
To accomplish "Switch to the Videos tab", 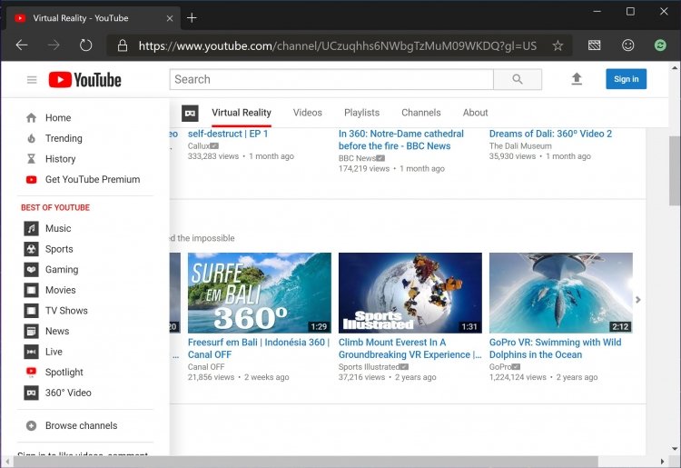I will point(308,113).
